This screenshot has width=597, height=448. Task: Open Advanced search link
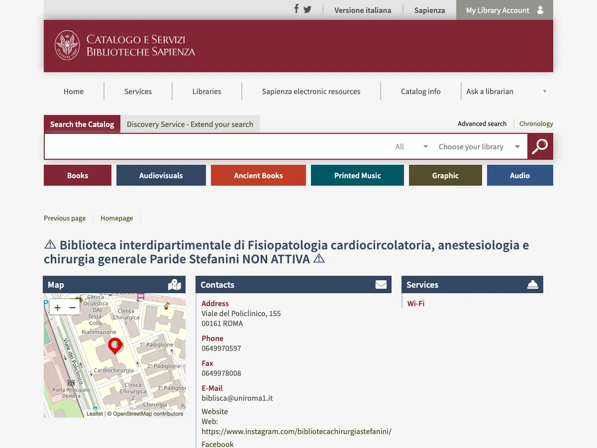(482, 123)
